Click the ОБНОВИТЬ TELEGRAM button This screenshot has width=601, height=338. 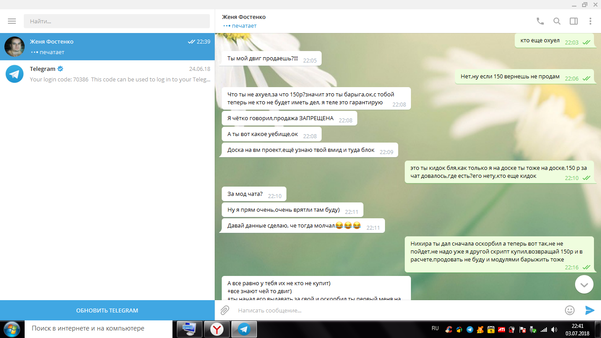[x=107, y=310]
